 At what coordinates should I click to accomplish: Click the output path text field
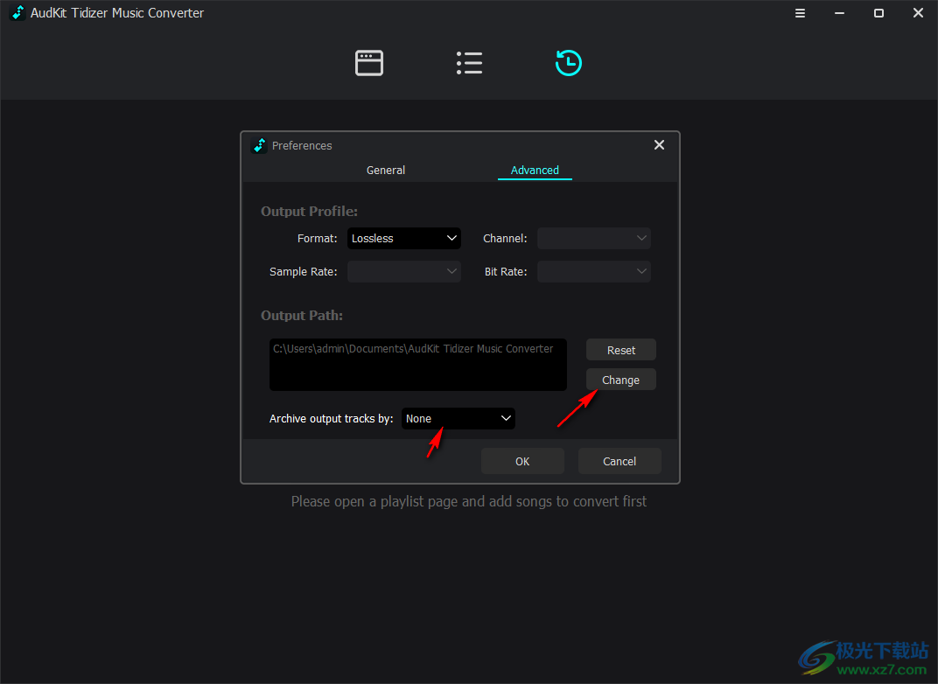tap(418, 365)
